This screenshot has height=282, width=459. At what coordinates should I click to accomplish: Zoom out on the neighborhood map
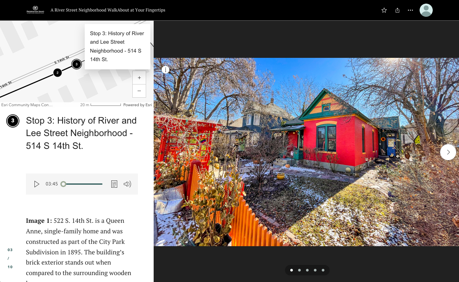pyautogui.click(x=139, y=91)
